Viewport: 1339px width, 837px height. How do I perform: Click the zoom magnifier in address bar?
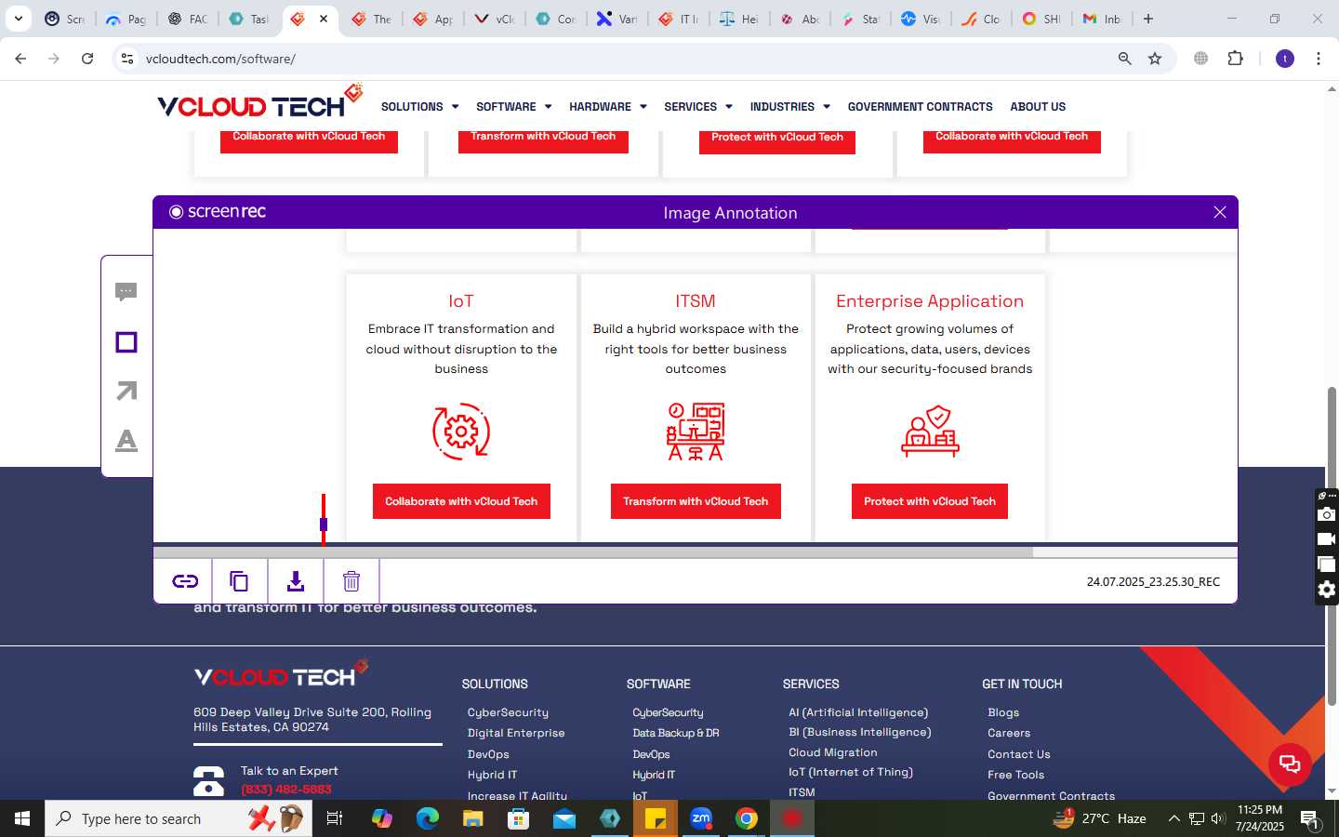tap(1124, 59)
